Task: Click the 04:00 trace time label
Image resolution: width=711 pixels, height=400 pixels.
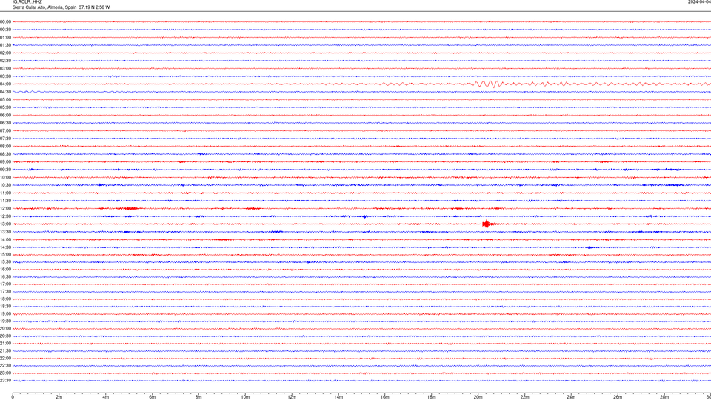Action: click(5, 84)
